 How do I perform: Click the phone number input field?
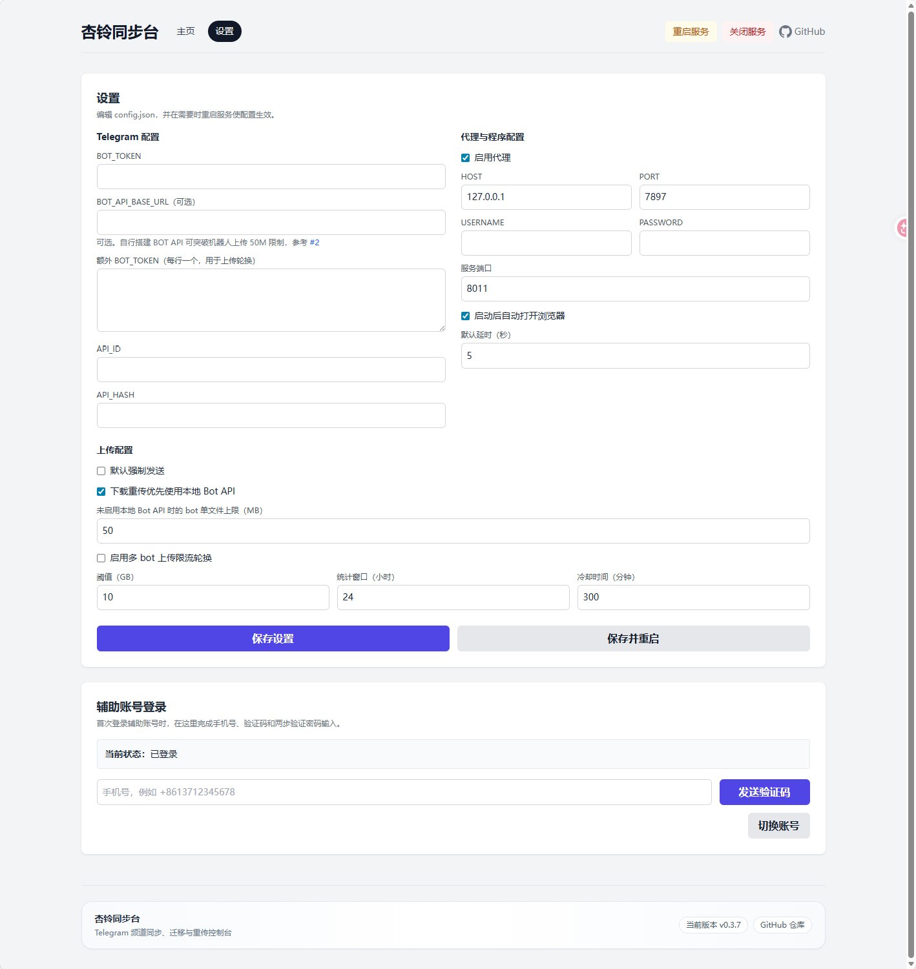point(404,792)
